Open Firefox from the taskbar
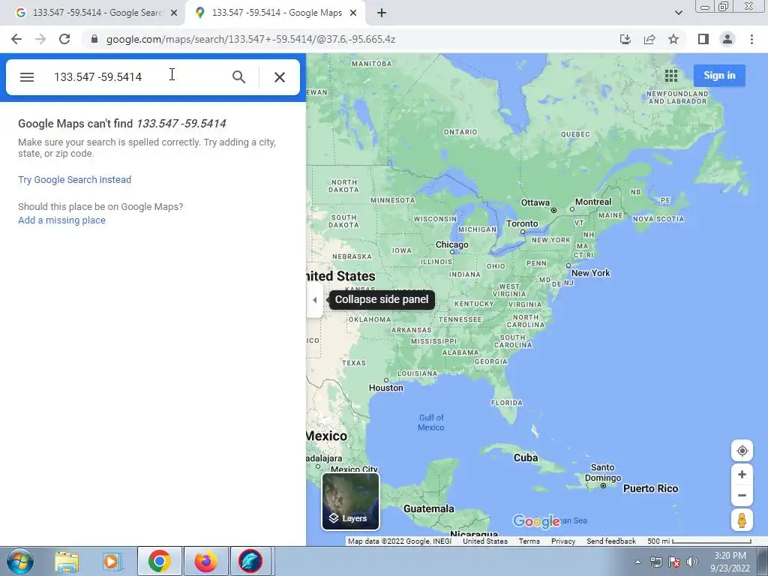 click(x=206, y=561)
